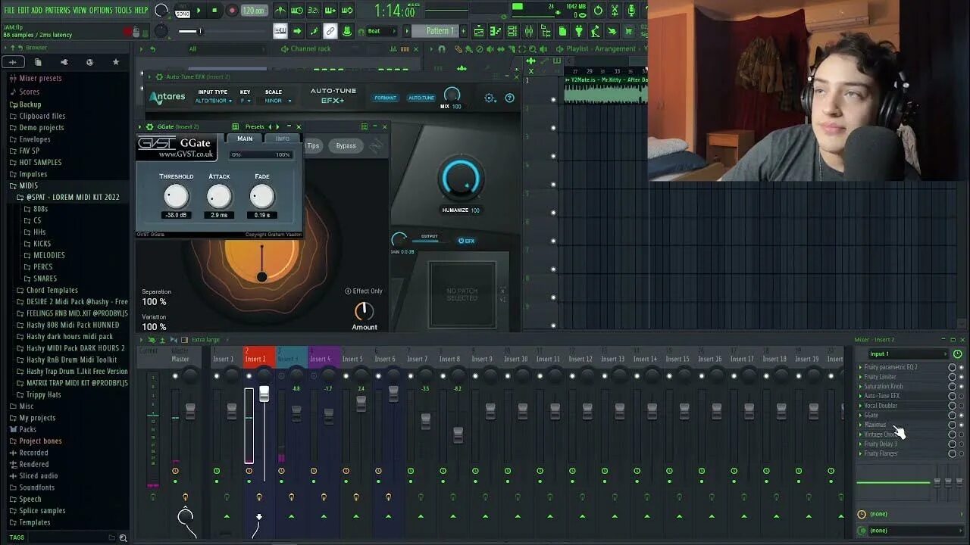Select previous GGate preset arrow

tap(270, 126)
